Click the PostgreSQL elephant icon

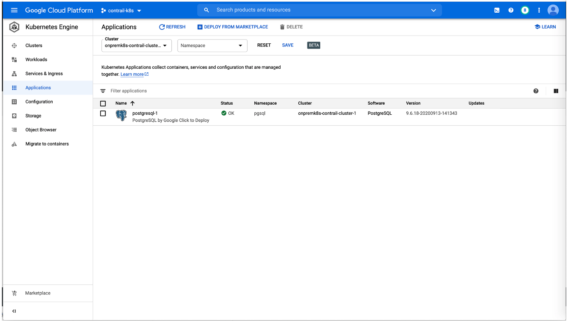pos(121,116)
